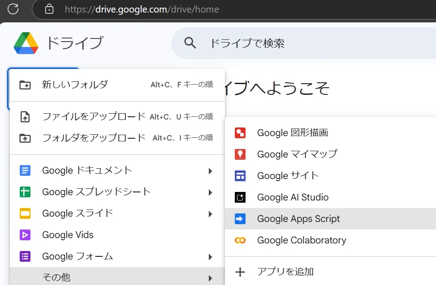Screen dimensions: 436x285
Task: Click the orange Colaboratory icon
Action: click(x=240, y=240)
